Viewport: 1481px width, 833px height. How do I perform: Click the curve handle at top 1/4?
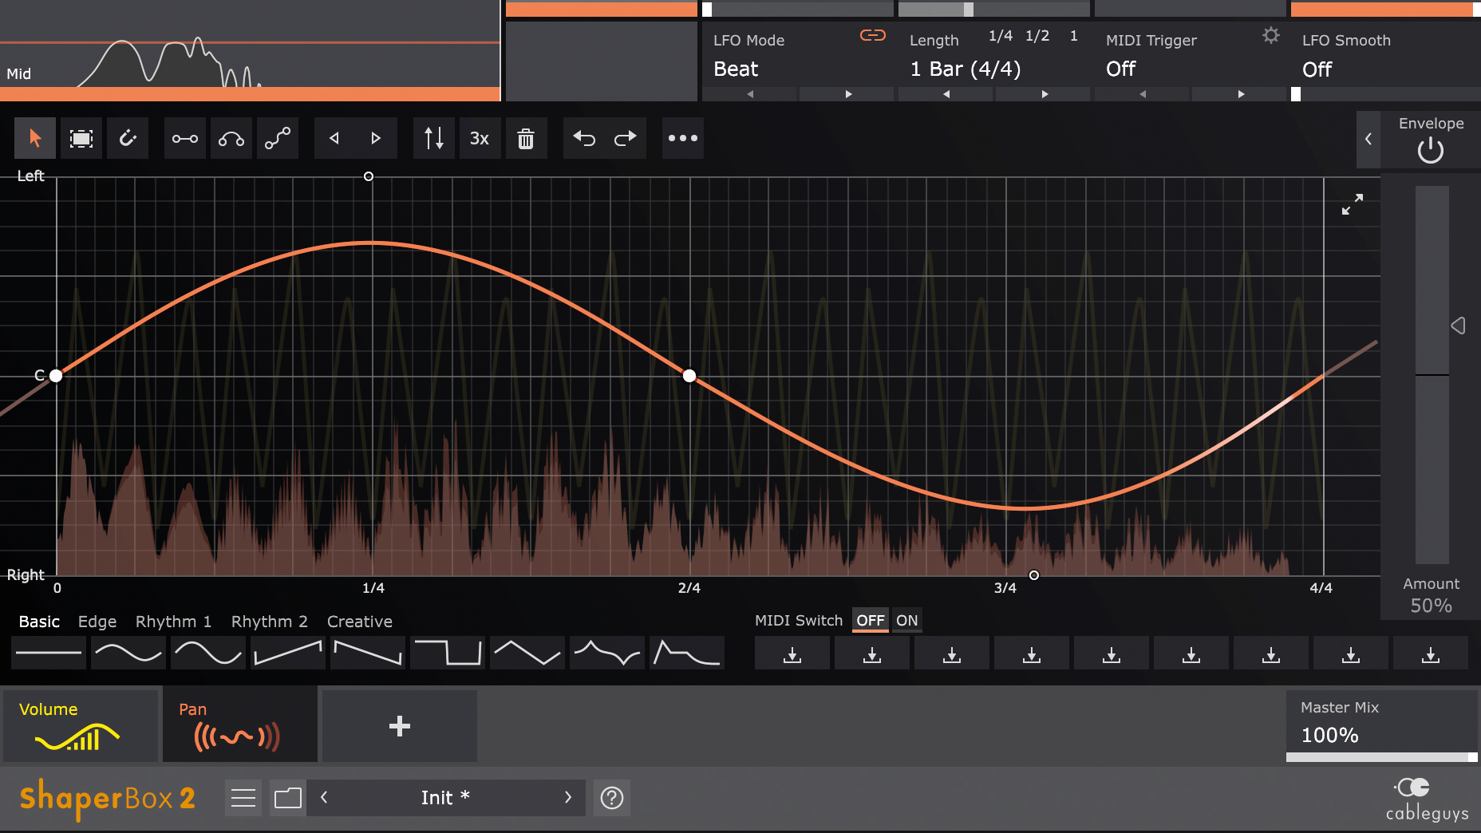coord(369,176)
